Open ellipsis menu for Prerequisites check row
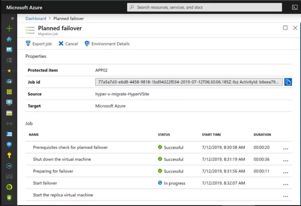Image resolution: width=301 pixels, height=206 pixels. tap(286, 149)
